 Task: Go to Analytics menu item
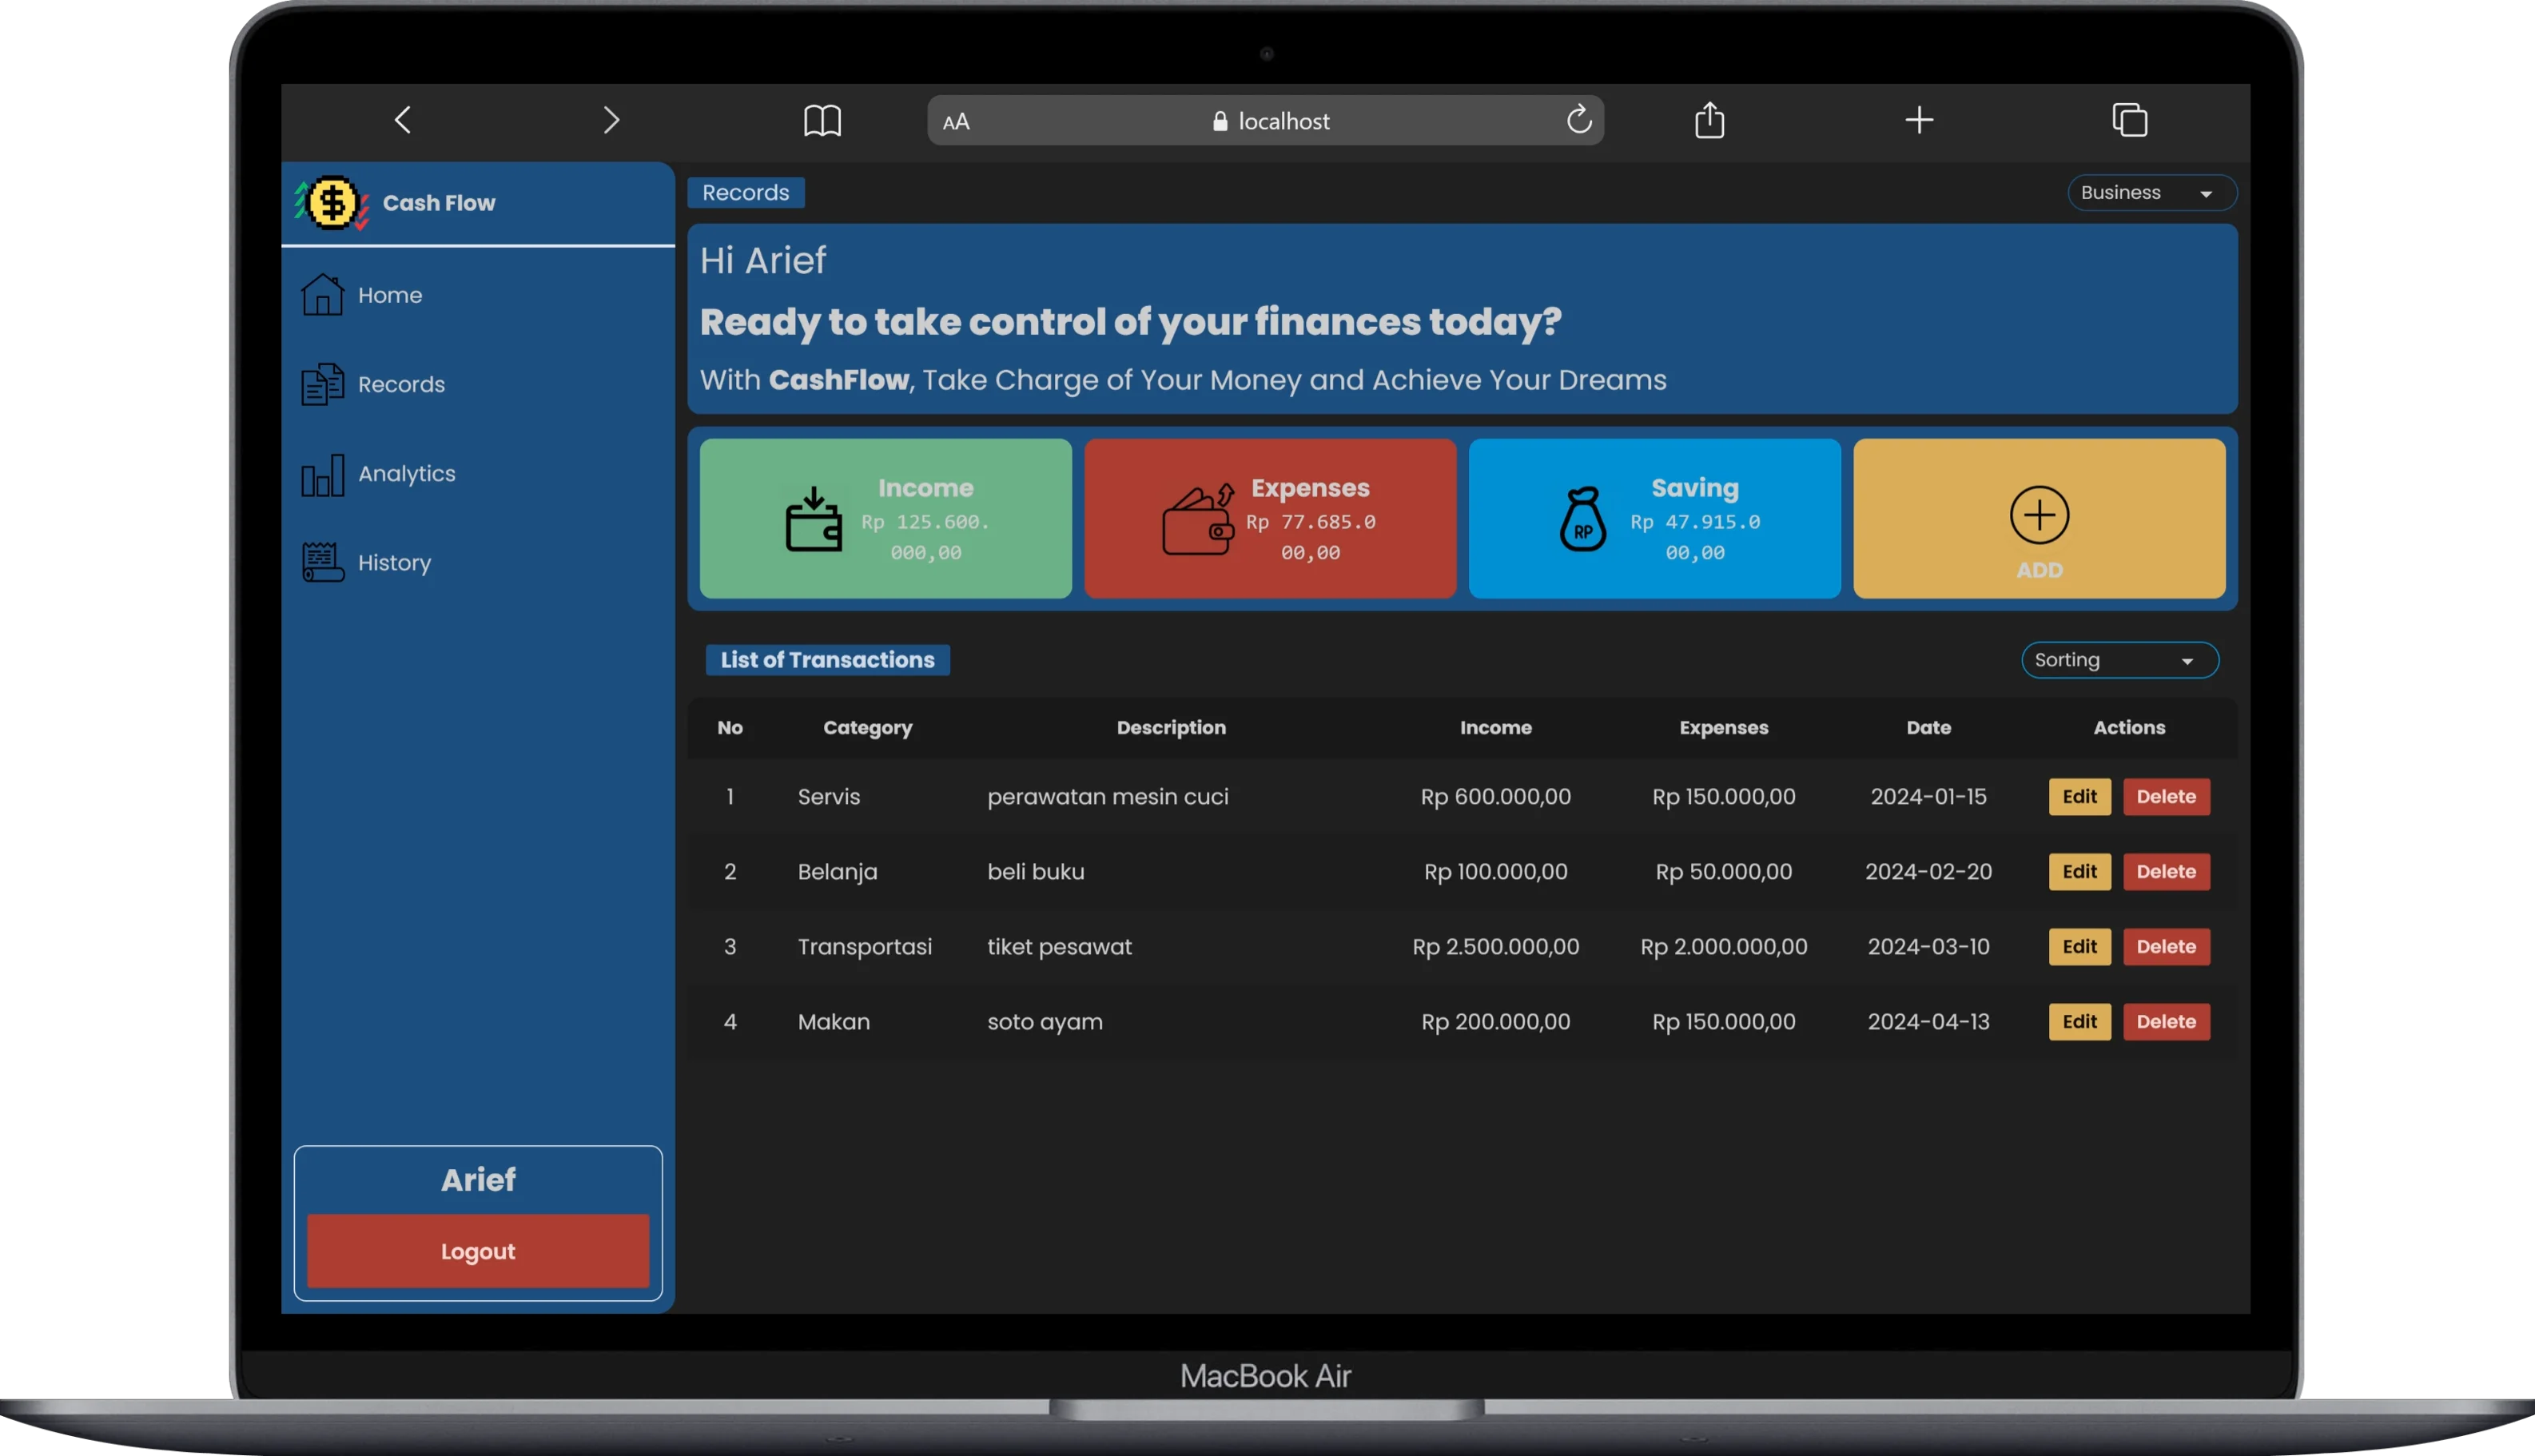pyautogui.click(x=406, y=474)
